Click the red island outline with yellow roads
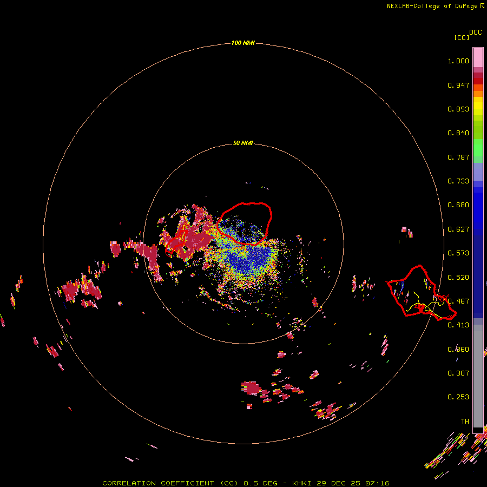This screenshot has width=487, height=487. pos(421,293)
